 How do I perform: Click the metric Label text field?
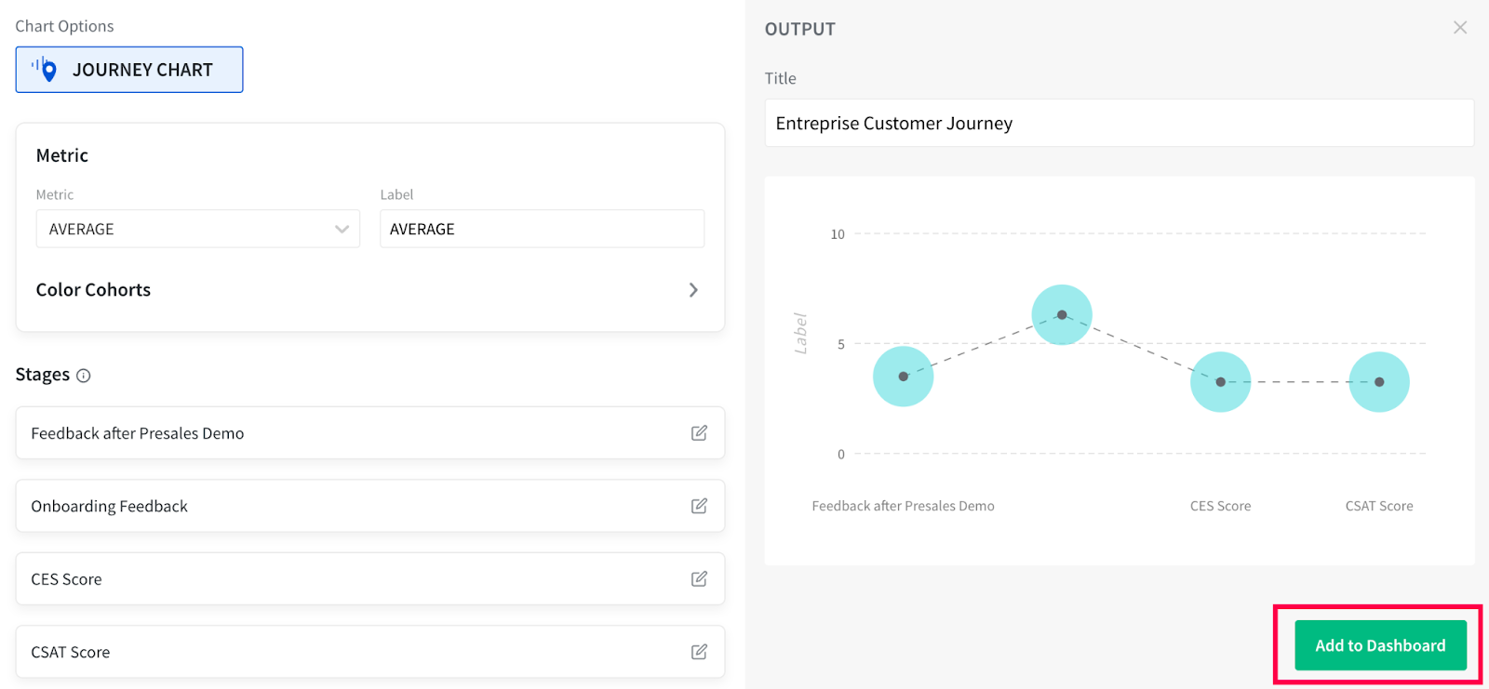point(542,229)
